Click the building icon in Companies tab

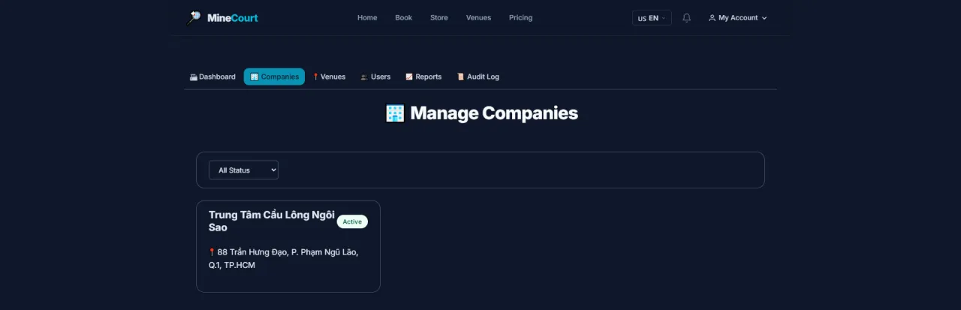coord(255,77)
